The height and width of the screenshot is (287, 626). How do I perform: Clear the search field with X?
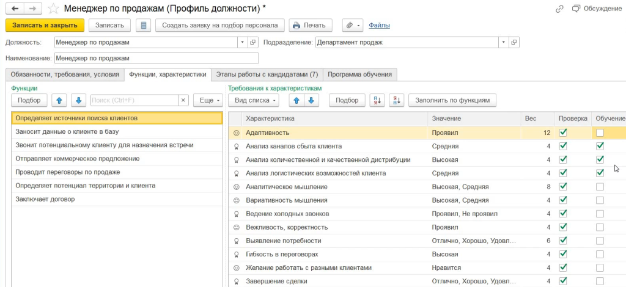click(x=183, y=100)
